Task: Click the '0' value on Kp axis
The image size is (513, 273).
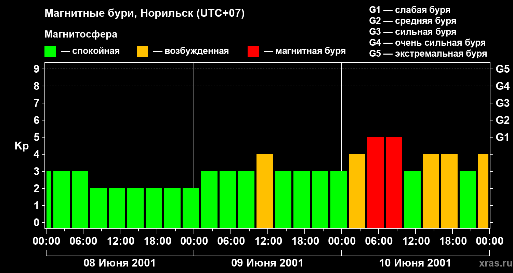Action: 37,222
